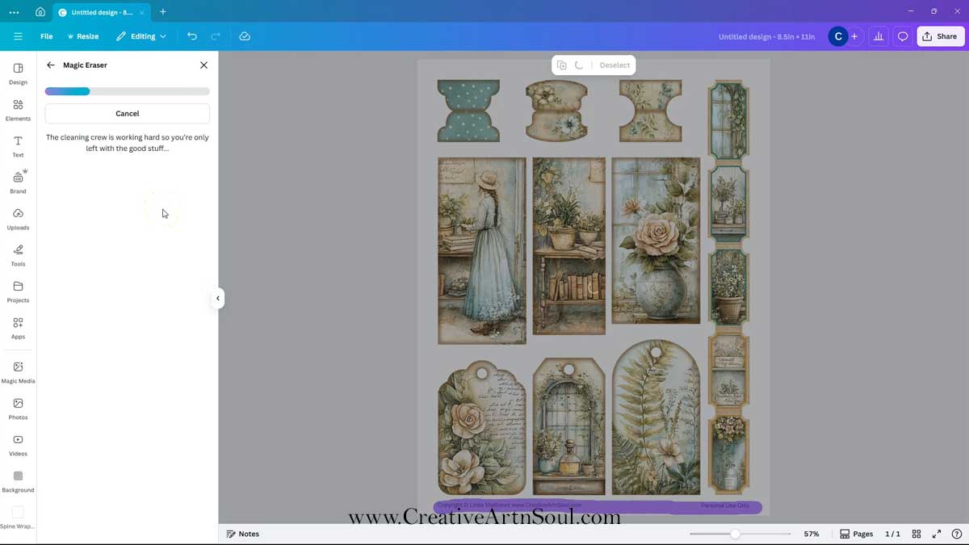Viewport: 969px width, 545px height.
Task: Click the 57% zoom percentage
Action: click(x=812, y=534)
